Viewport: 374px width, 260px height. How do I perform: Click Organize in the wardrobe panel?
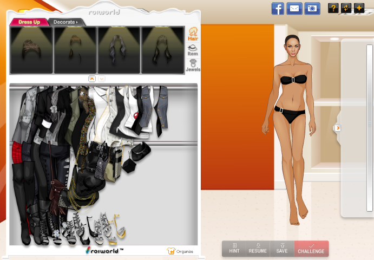(180, 251)
